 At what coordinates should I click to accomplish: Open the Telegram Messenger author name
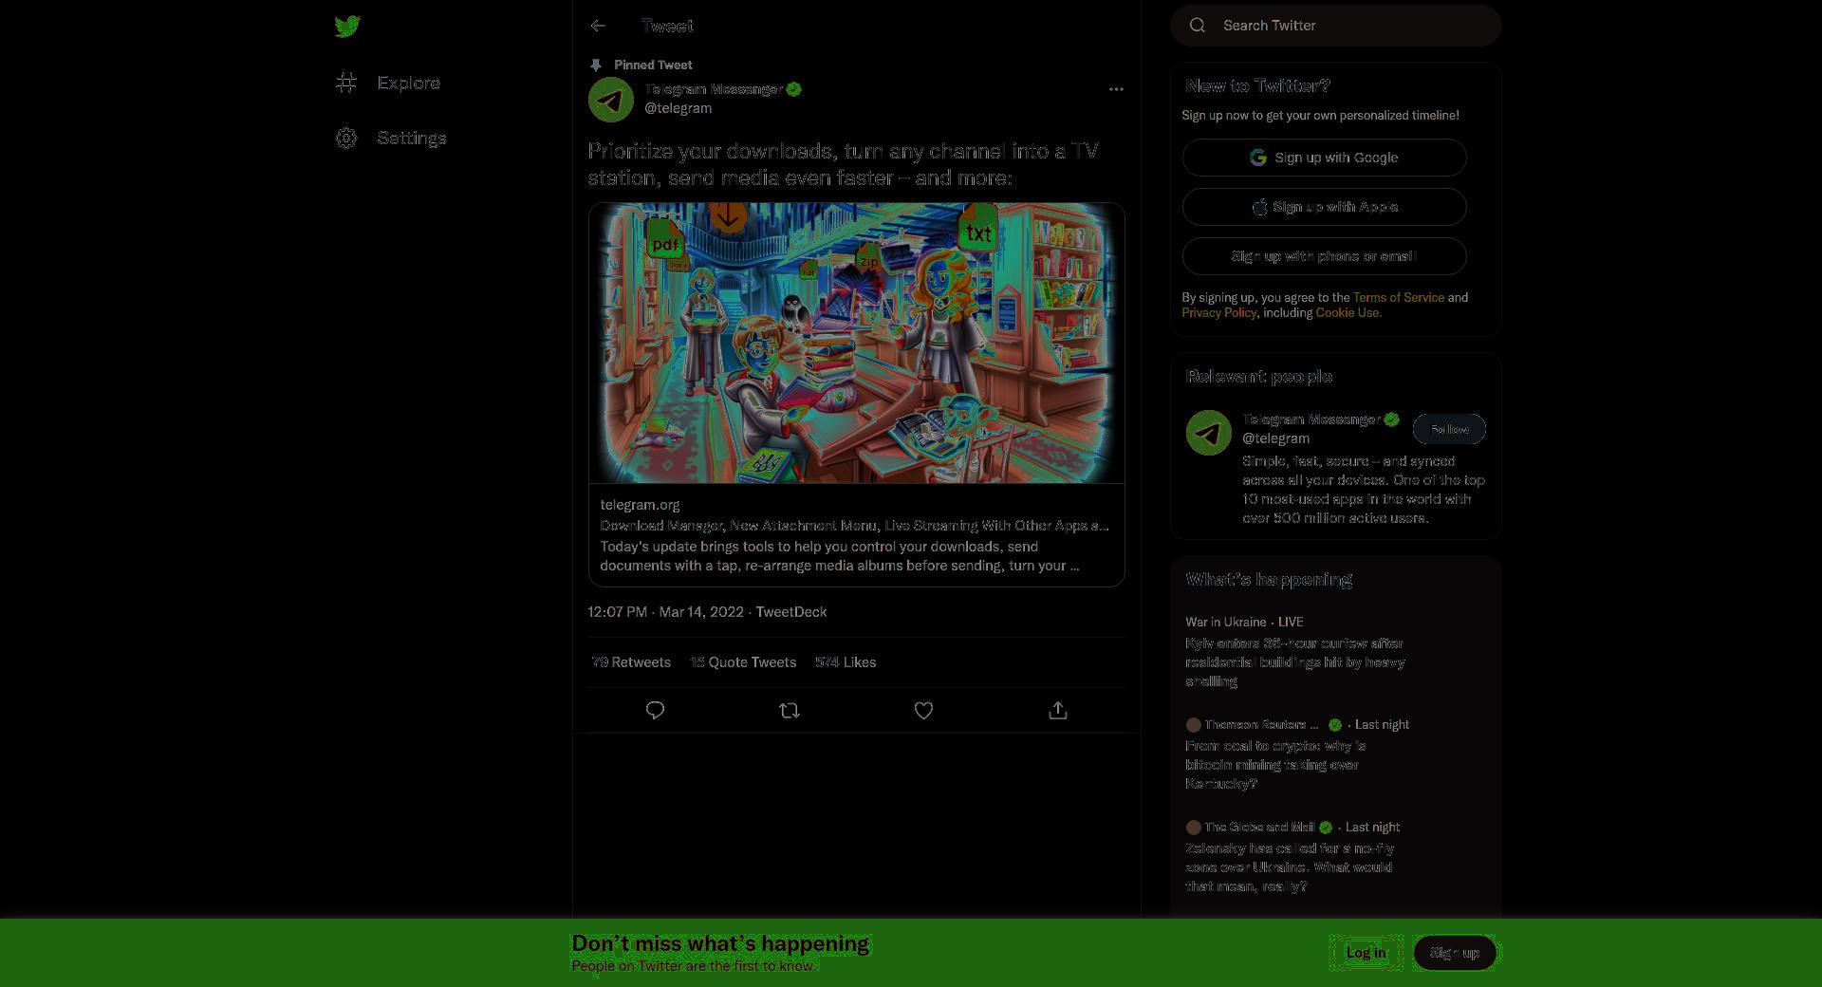714,89
